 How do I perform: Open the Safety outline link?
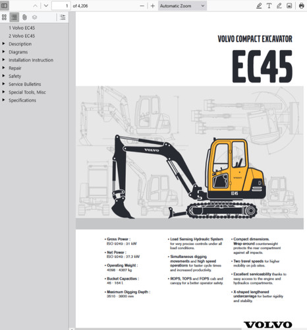pyautogui.click(x=15, y=76)
